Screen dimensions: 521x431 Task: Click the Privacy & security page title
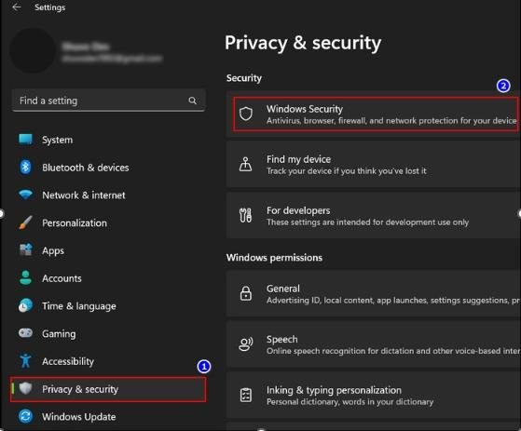pyautogui.click(x=303, y=43)
